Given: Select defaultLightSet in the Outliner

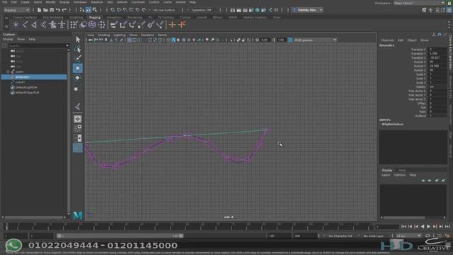Looking at the screenshot, I should pos(26,87).
